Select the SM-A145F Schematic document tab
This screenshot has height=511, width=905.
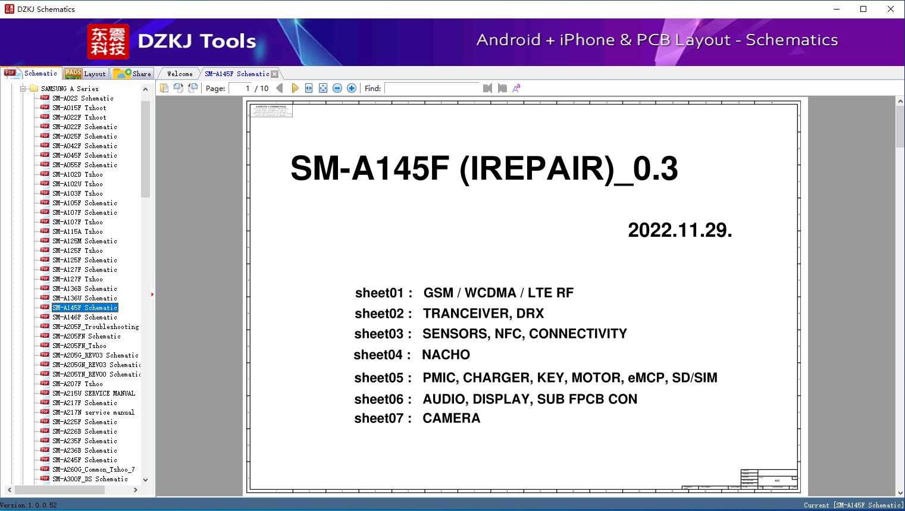pyautogui.click(x=237, y=74)
